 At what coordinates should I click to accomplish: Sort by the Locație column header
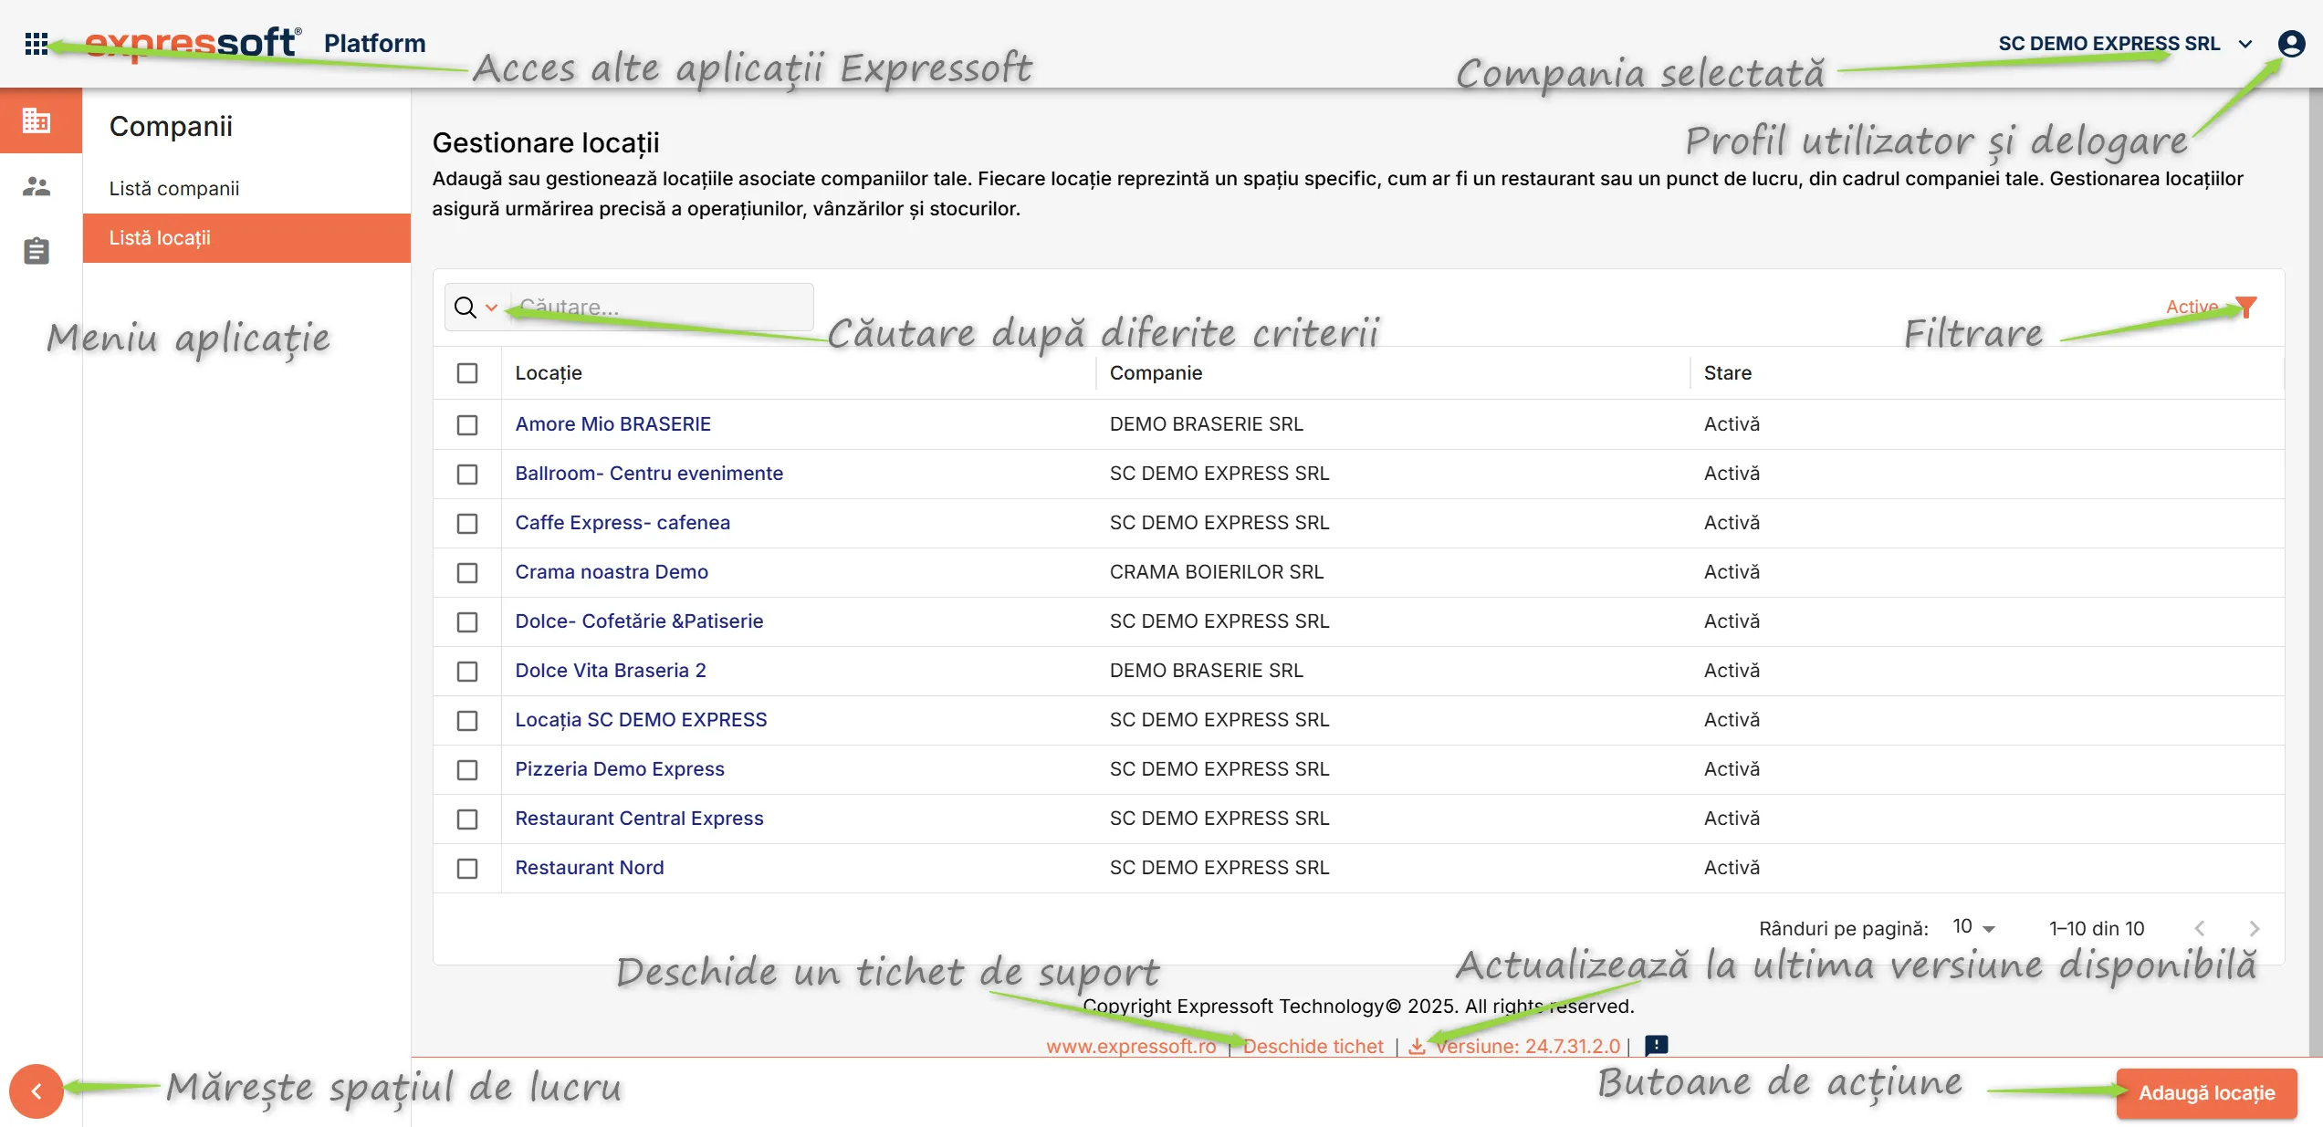(549, 373)
